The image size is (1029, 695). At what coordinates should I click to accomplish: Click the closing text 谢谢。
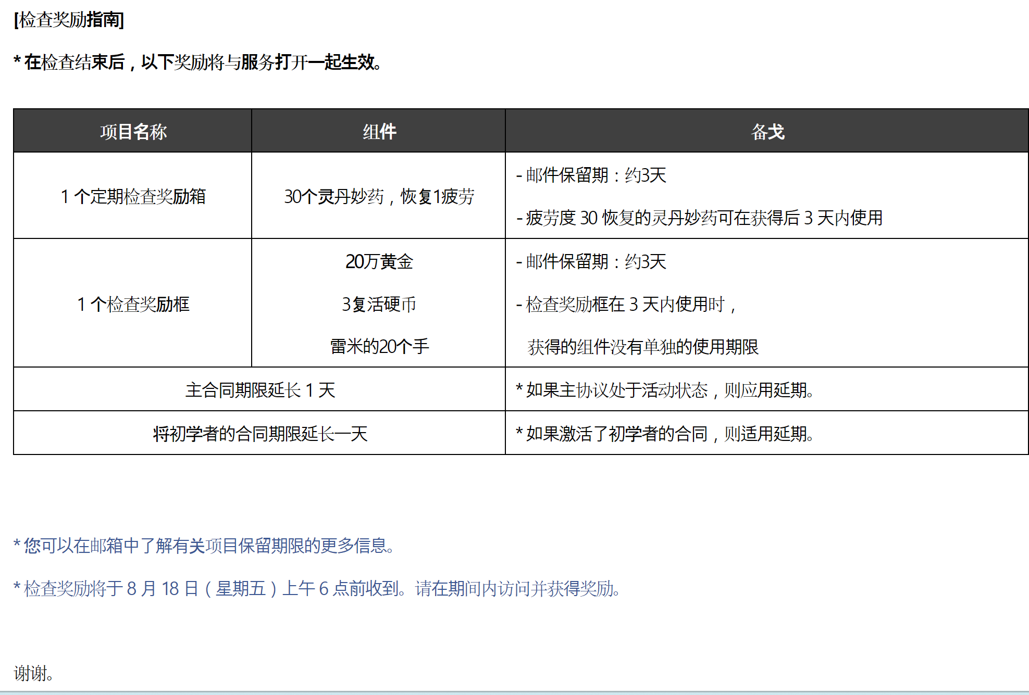pos(34,674)
